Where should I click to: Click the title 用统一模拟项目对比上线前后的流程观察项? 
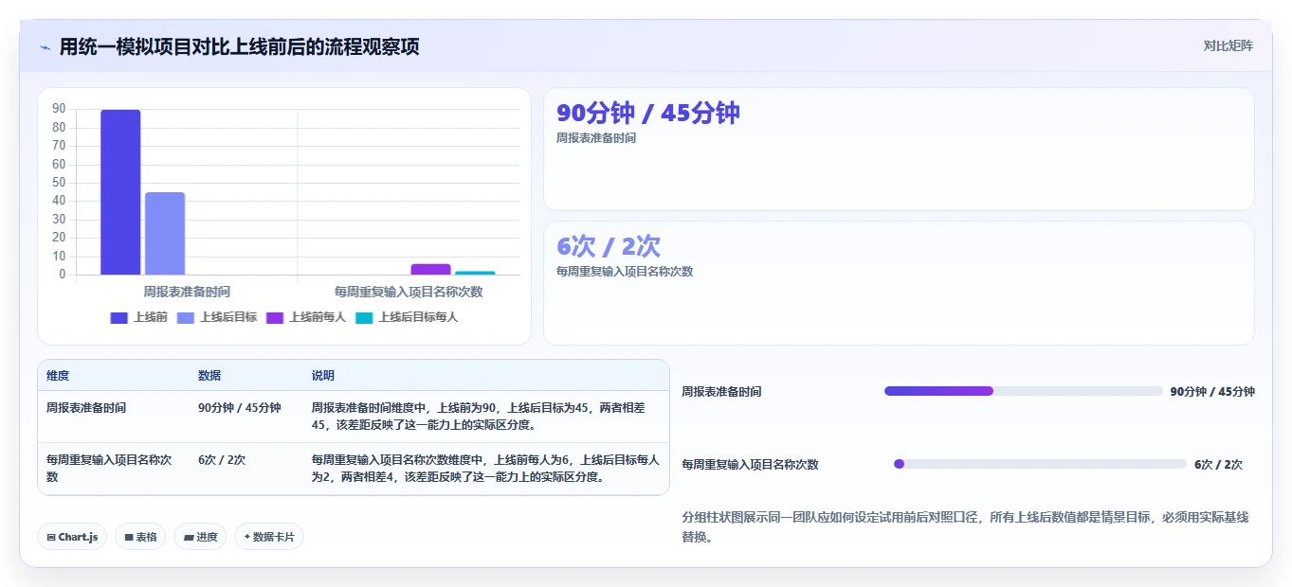[239, 46]
